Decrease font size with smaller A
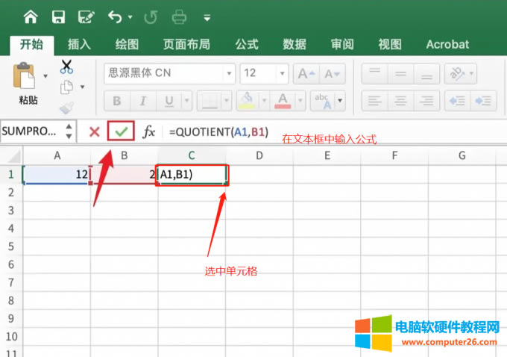507x357 pixels. tap(332, 74)
